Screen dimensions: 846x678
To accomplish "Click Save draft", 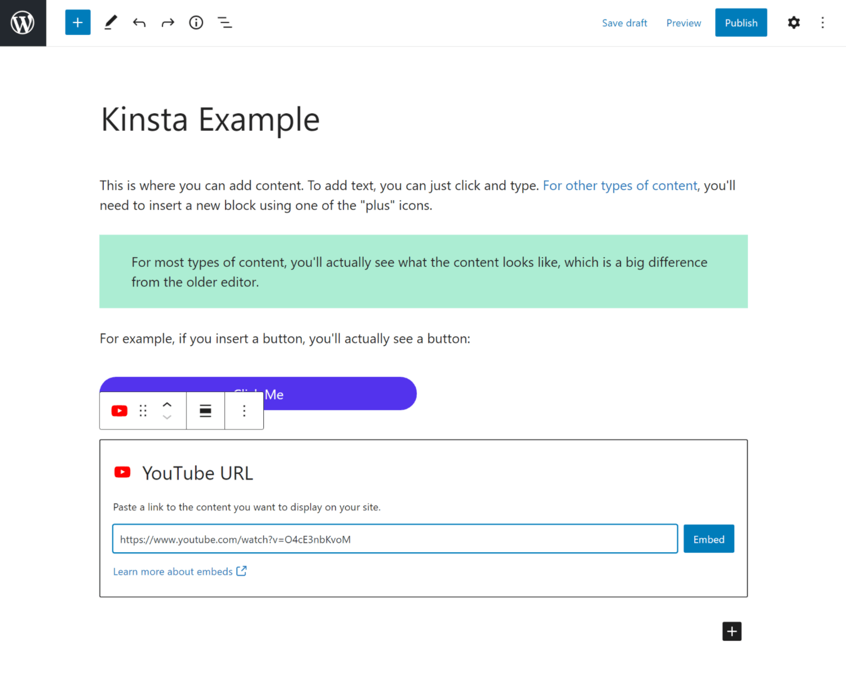I will pyautogui.click(x=624, y=23).
